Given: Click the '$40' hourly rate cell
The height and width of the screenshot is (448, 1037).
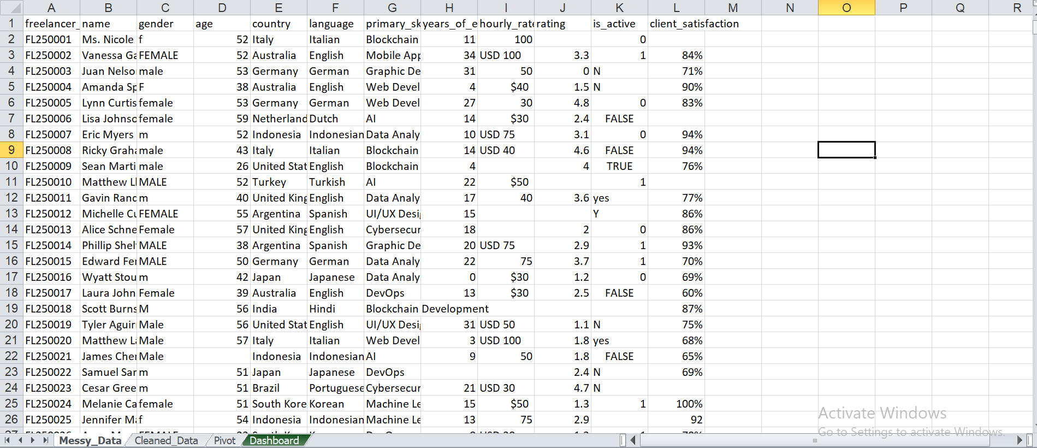Looking at the screenshot, I should point(506,87).
